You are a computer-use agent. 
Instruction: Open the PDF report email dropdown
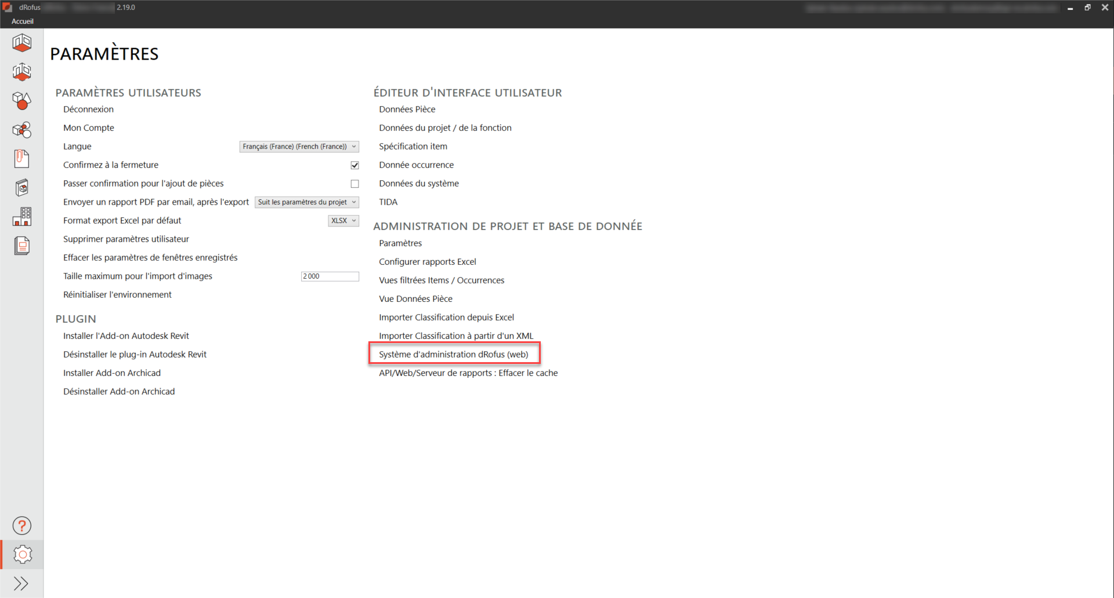[x=307, y=202]
